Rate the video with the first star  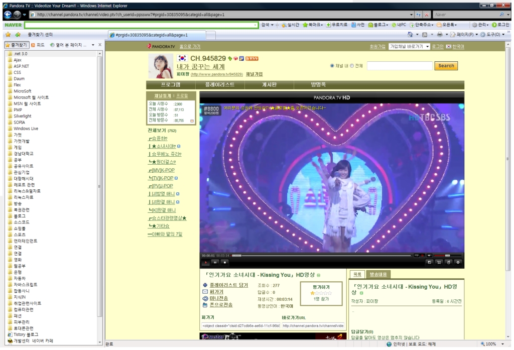(312, 293)
